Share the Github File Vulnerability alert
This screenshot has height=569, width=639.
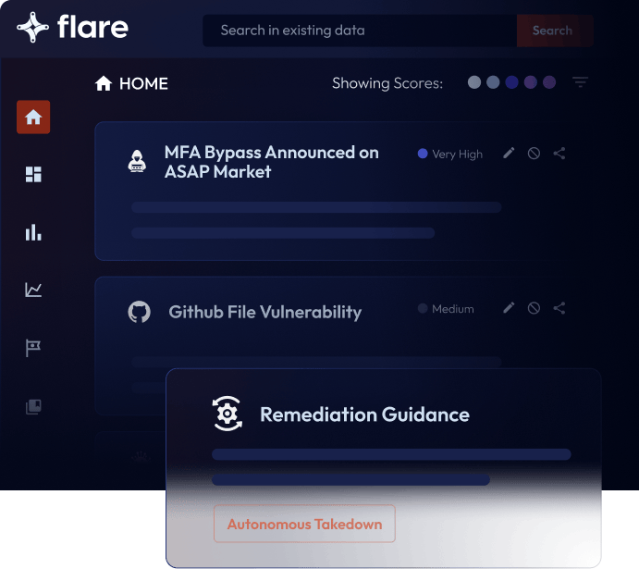(559, 308)
